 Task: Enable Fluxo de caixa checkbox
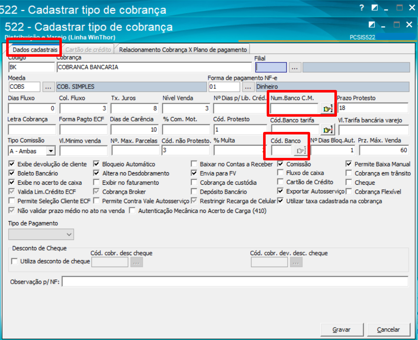(x=280, y=173)
